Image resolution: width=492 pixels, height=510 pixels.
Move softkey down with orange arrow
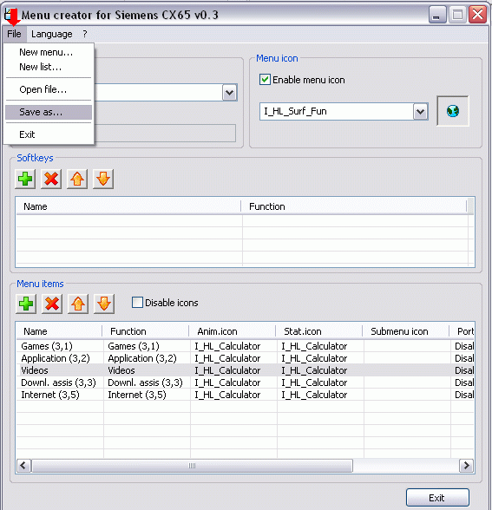coord(103,179)
